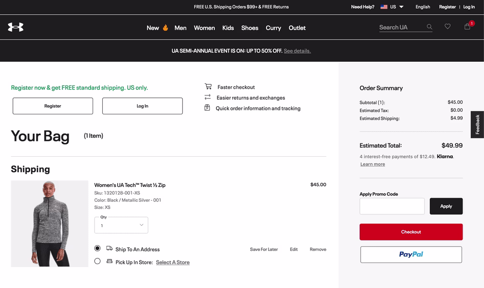
Task: Open the wishlist heart icon
Action: [x=447, y=27]
